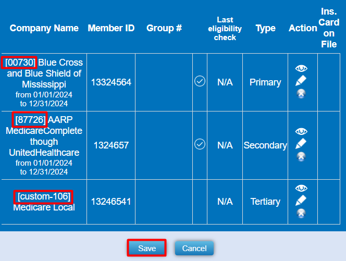Click eligibility checkmark for Blue Cross row
This screenshot has width=346, height=261.
point(200,81)
